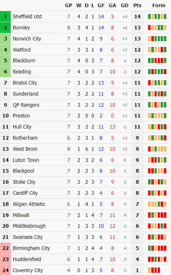Screen dimensions: 171x275
Task: Click the GP column header
Action: click(68, 5)
